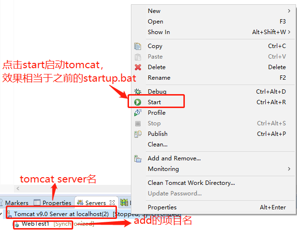297x230 pixels.
Task: Switch to the Markers tab
Action: tap(15, 203)
